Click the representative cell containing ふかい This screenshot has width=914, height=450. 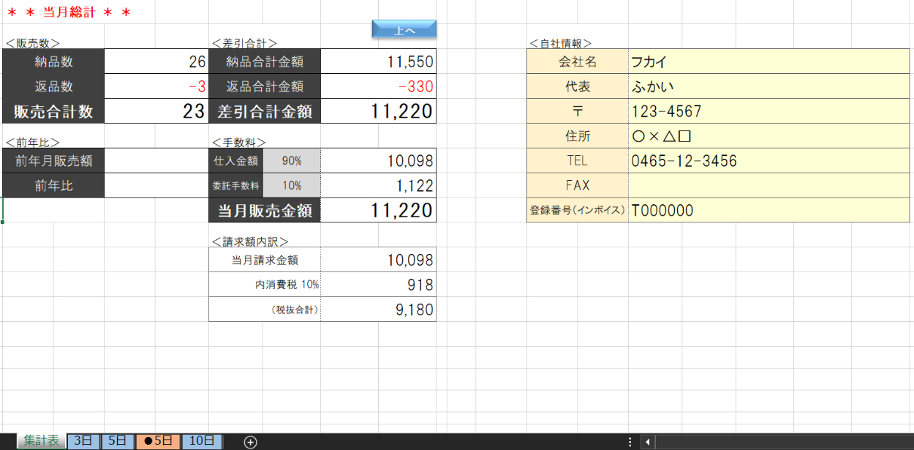(x=768, y=87)
